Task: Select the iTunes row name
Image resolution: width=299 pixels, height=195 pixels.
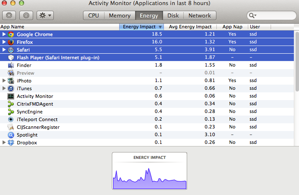Action: coord(24,88)
